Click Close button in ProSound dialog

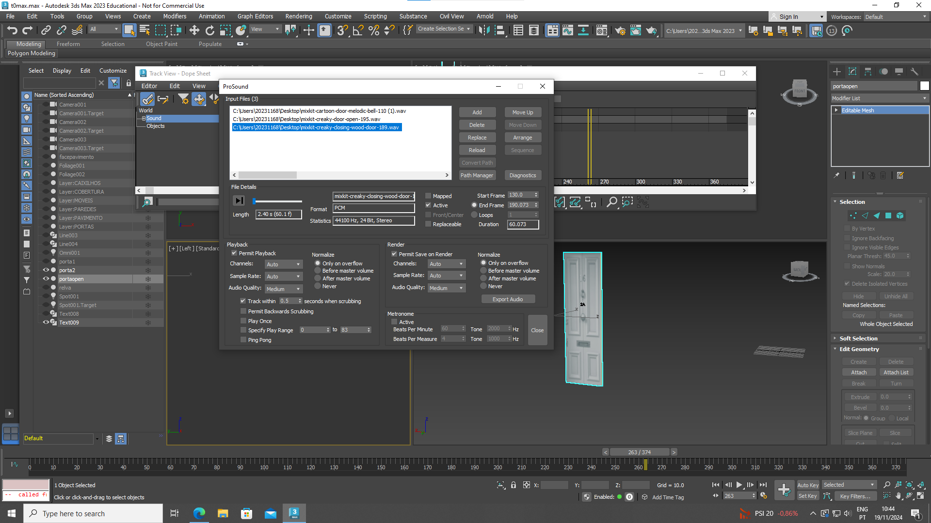point(537,330)
